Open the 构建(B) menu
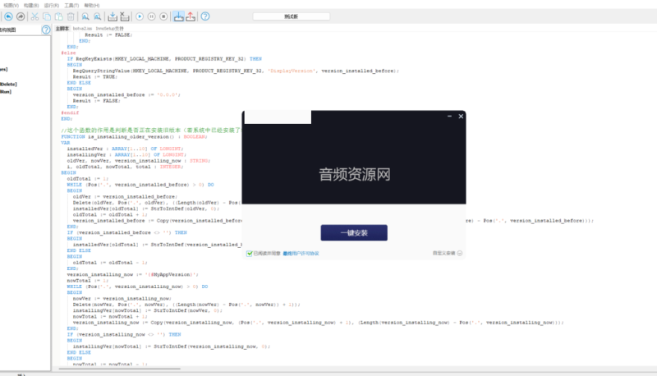 31,6
